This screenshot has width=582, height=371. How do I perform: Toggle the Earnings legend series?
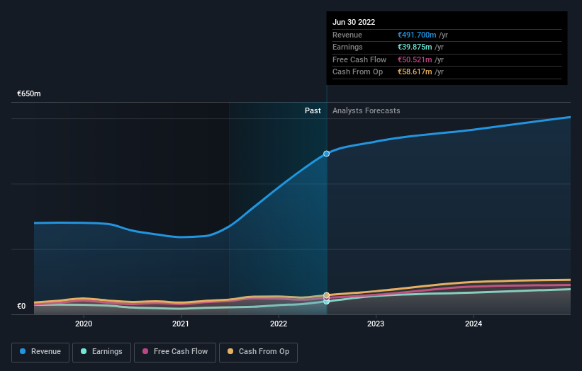pos(101,352)
